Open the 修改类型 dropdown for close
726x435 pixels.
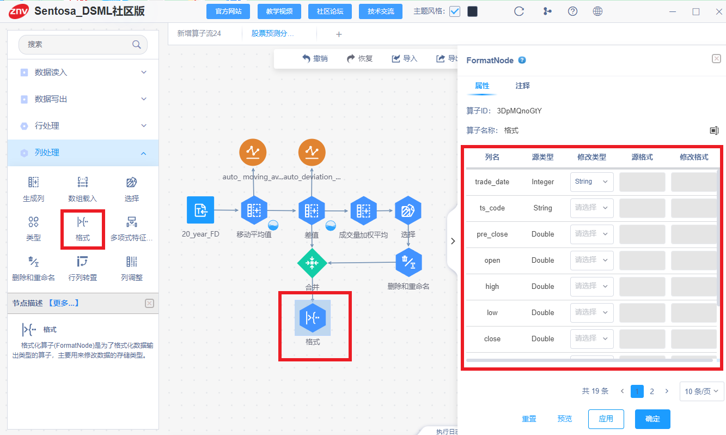pyautogui.click(x=591, y=339)
